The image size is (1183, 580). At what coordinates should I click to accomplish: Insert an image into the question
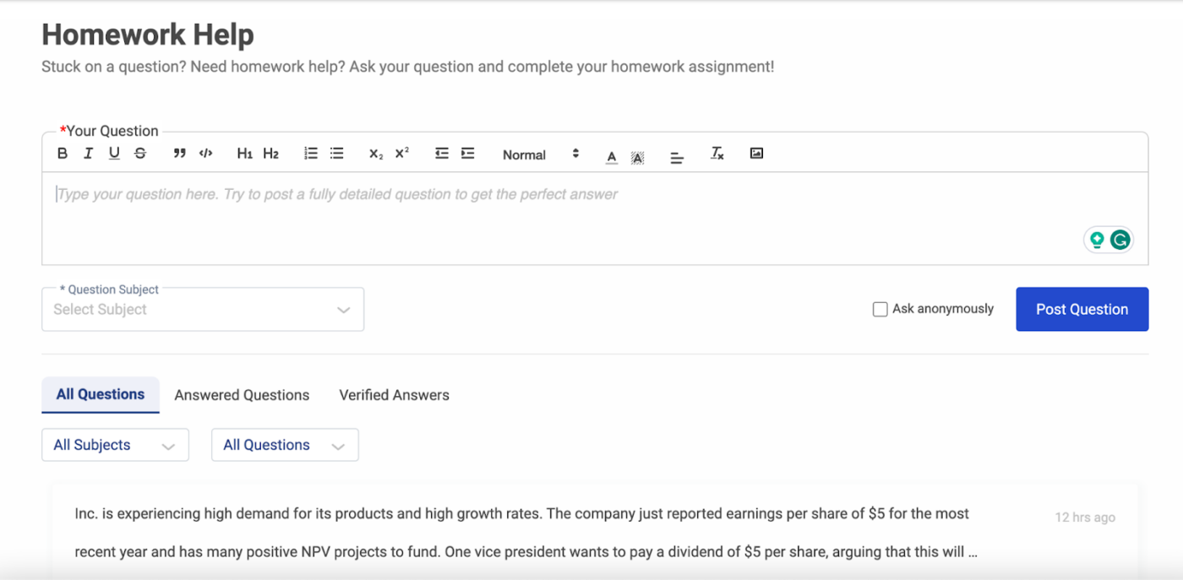click(x=756, y=154)
